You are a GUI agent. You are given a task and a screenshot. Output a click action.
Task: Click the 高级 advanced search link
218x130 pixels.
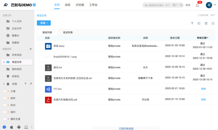click(188, 5)
